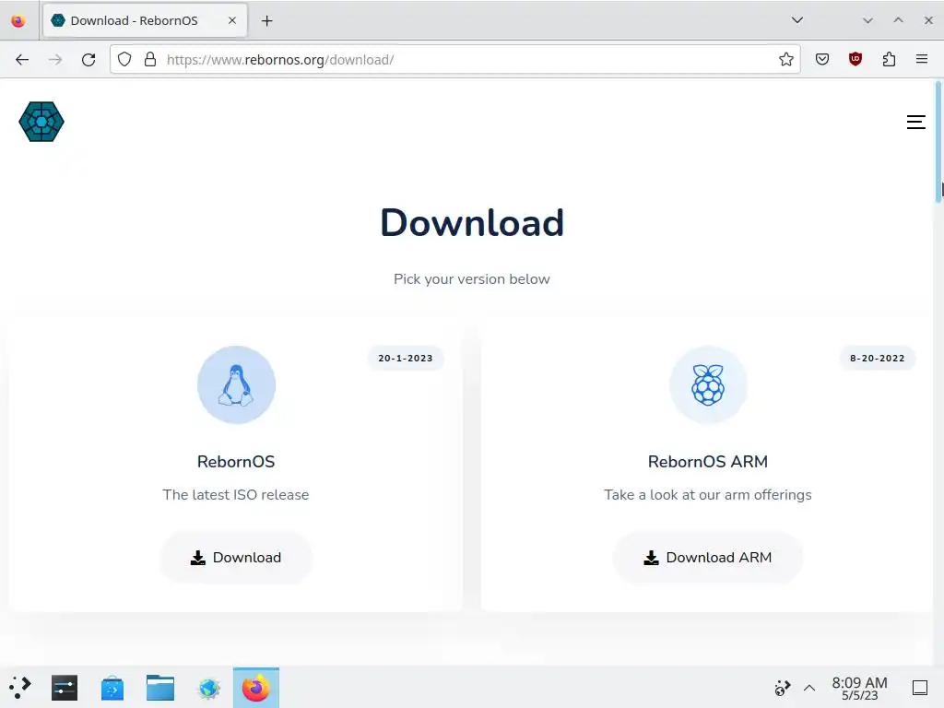Click the 20-1-2023 date badge
The height and width of the screenshot is (708, 944).
point(406,359)
